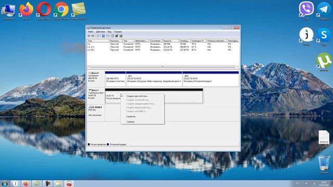Click the Back arrow in Disk Management toolbar
333x187 pixels.
tap(89, 36)
